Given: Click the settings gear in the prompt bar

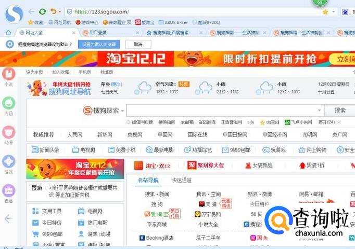Looking at the screenshot, I should 10,44.
